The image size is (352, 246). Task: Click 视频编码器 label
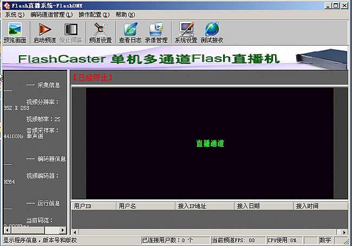(x=43, y=176)
